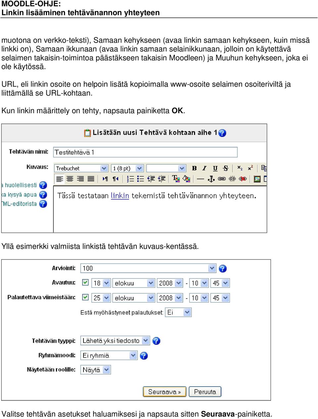
Task: Toggle italic formatting in editor toolbar
Action: click(x=204, y=168)
